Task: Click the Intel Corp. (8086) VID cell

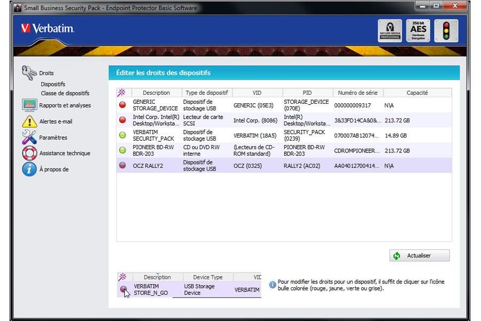Action: [255, 120]
